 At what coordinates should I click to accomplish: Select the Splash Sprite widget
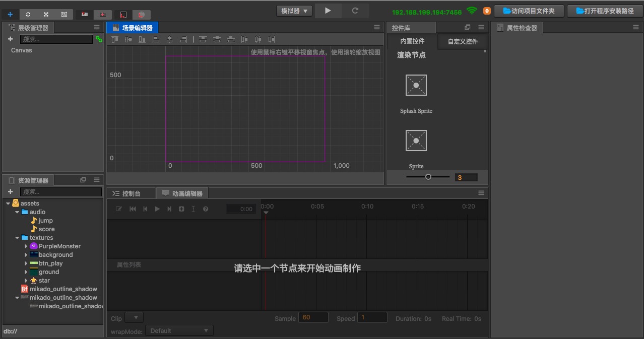tap(416, 85)
